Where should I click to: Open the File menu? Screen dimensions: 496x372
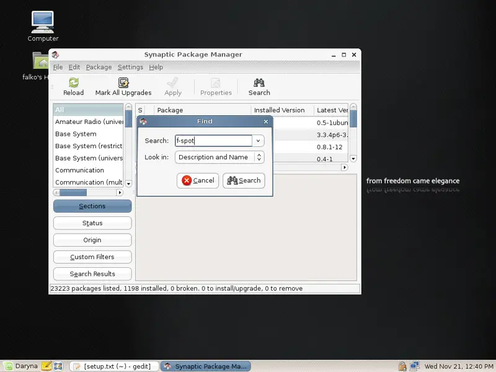pyautogui.click(x=58, y=67)
